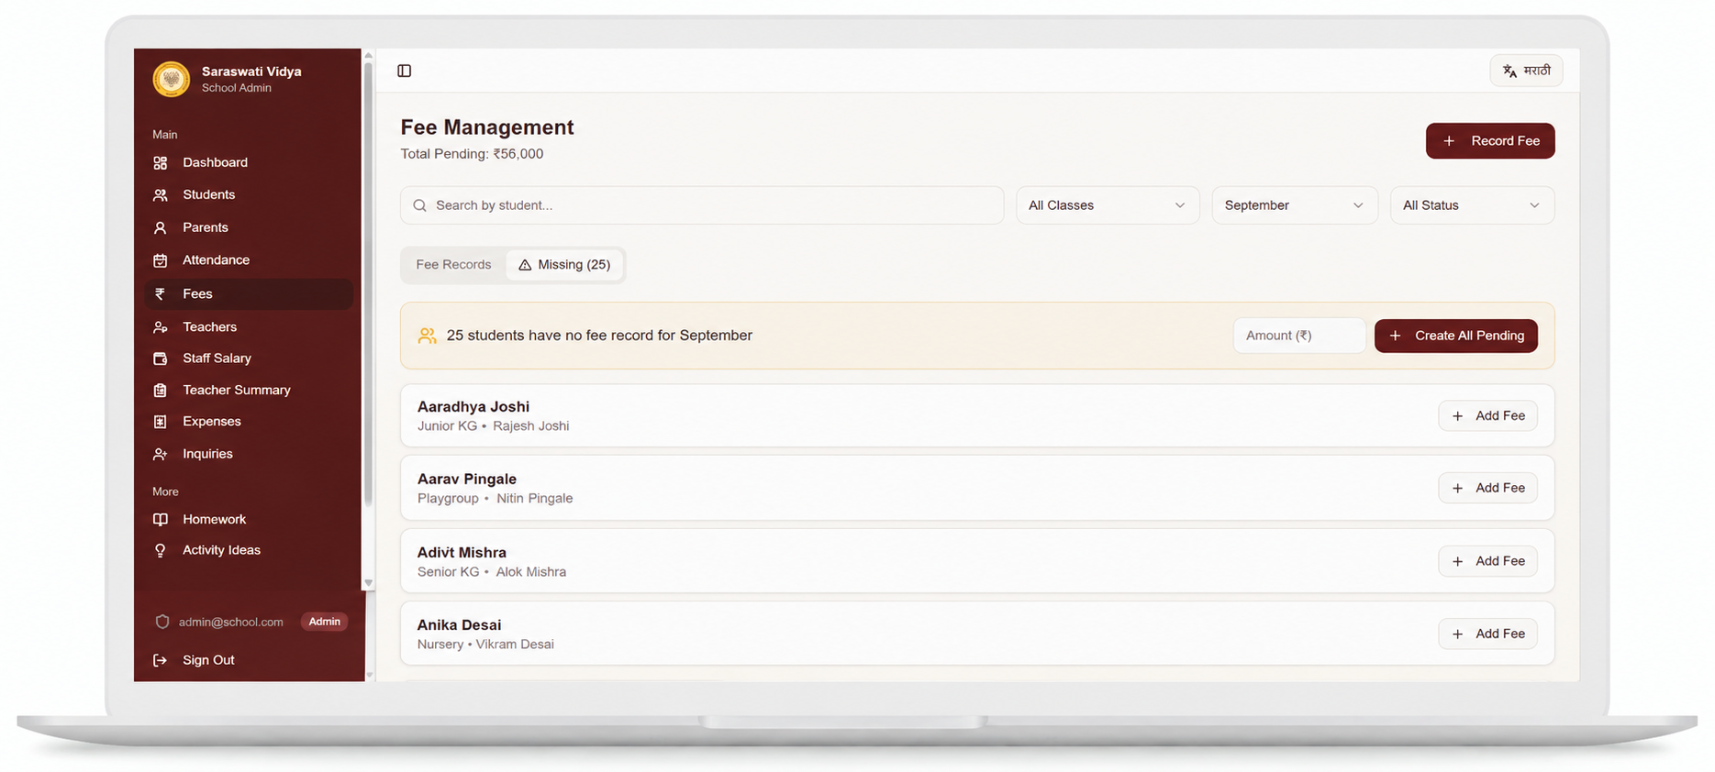Click the shield icon beside admin@school.com
The height and width of the screenshot is (772, 1715).
pyautogui.click(x=162, y=622)
